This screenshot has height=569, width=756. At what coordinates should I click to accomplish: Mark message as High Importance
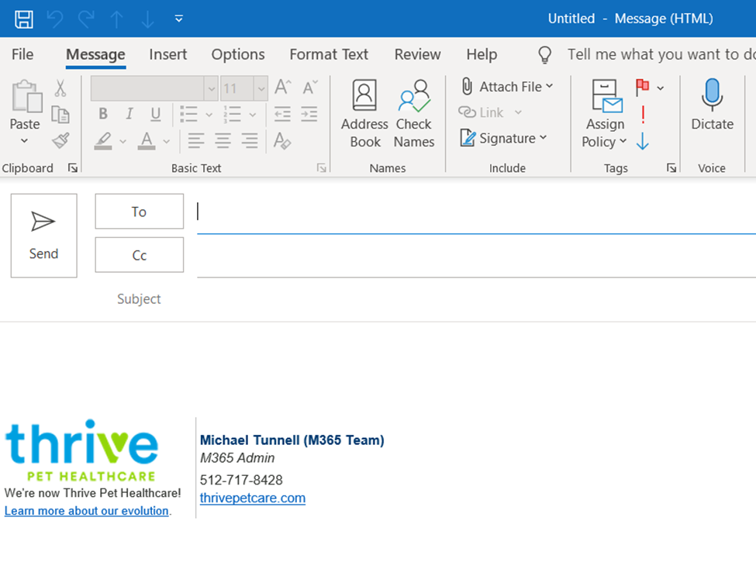tap(643, 115)
